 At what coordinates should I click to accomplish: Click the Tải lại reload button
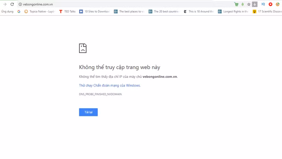coord(88,112)
